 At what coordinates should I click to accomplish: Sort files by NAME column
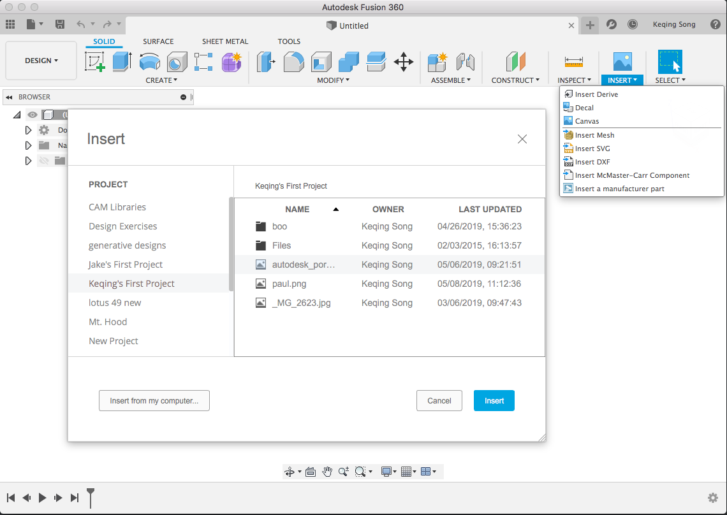(x=297, y=209)
